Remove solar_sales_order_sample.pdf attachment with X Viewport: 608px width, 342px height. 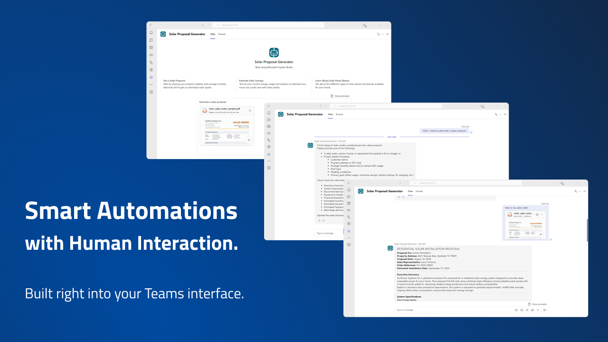[x=250, y=110]
